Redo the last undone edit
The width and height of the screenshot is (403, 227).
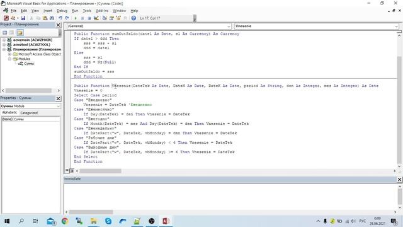click(x=67, y=18)
